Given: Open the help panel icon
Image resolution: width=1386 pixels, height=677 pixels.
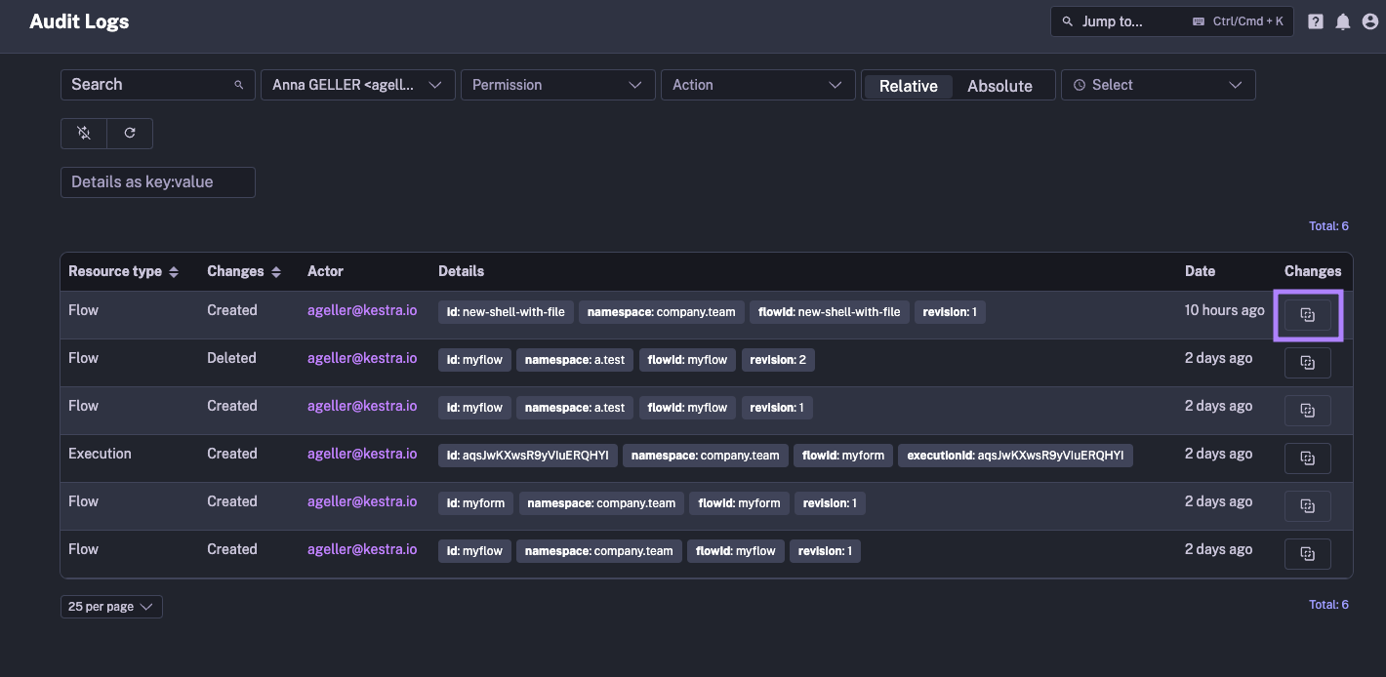Looking at the screenshot, I should (1315, 20).
